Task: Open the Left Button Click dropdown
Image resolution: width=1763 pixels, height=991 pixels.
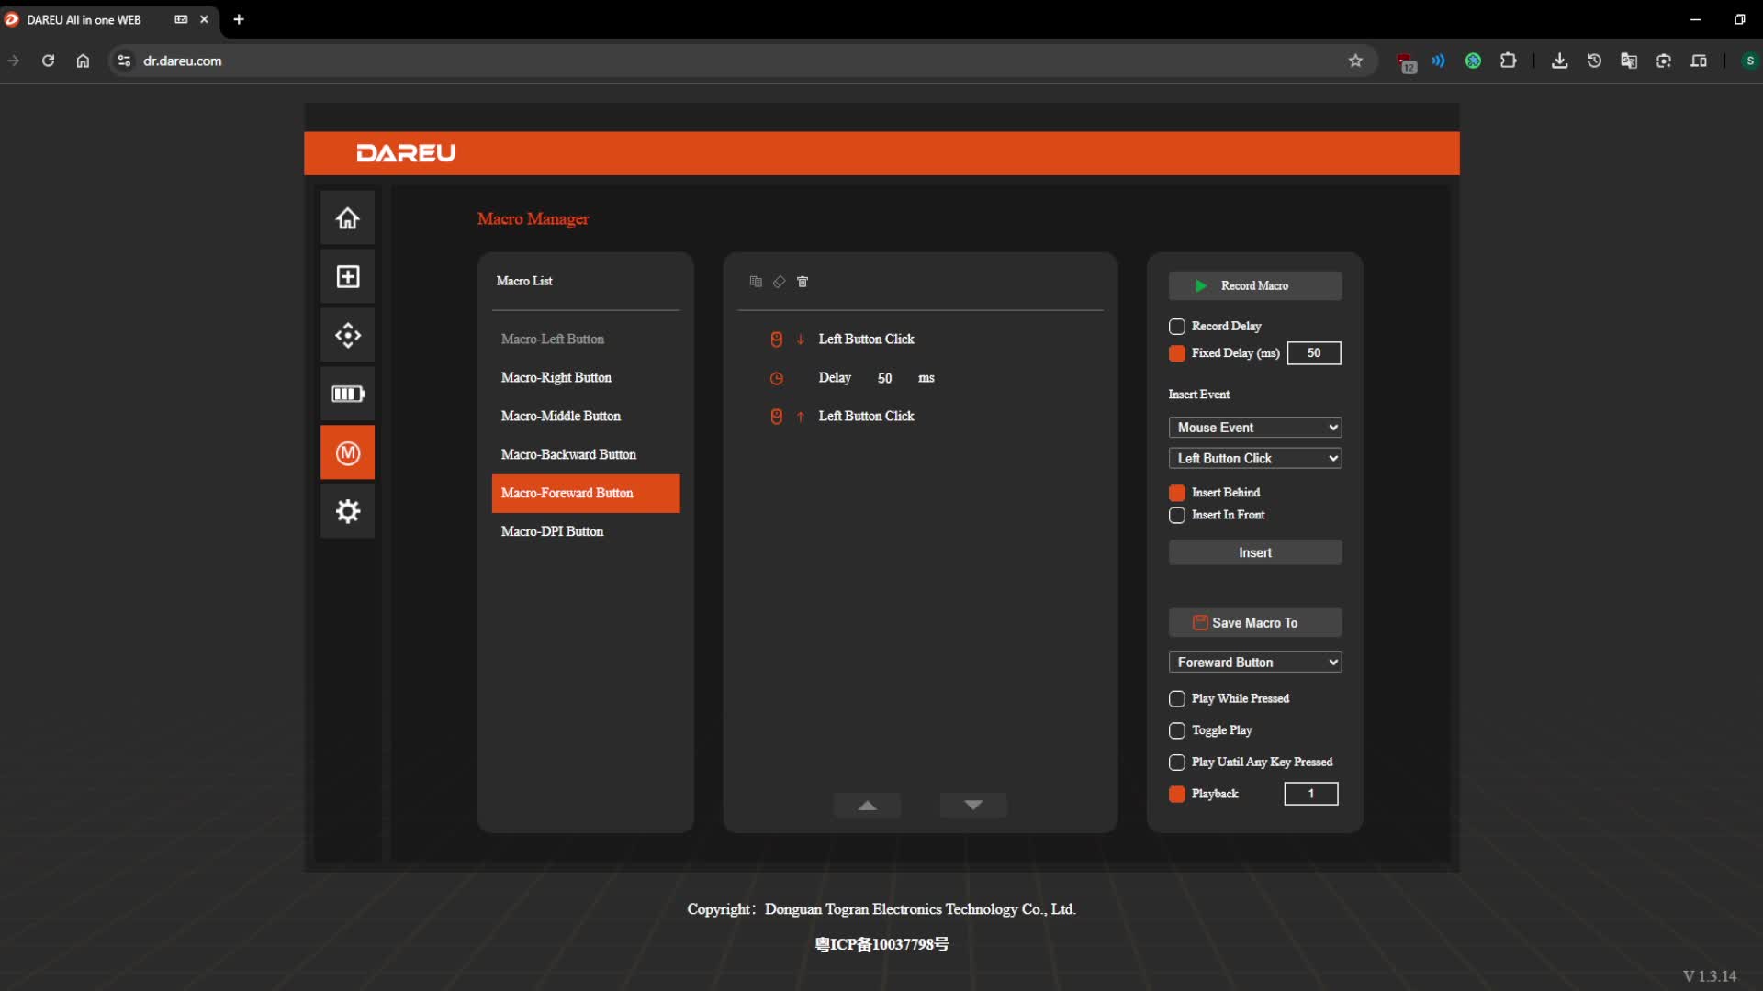Action: pos(1254,458)
